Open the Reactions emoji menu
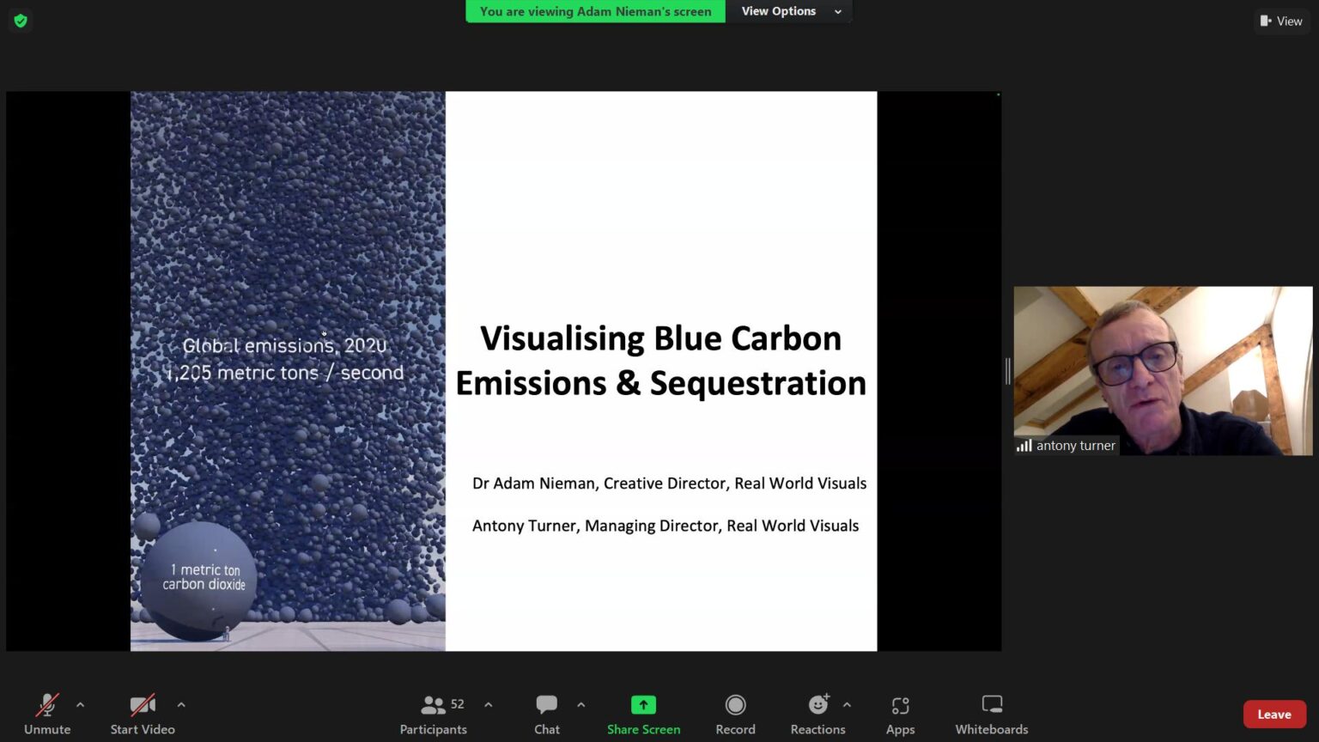This screenshot has height=742, width=1319. click(x=818, y=705)
